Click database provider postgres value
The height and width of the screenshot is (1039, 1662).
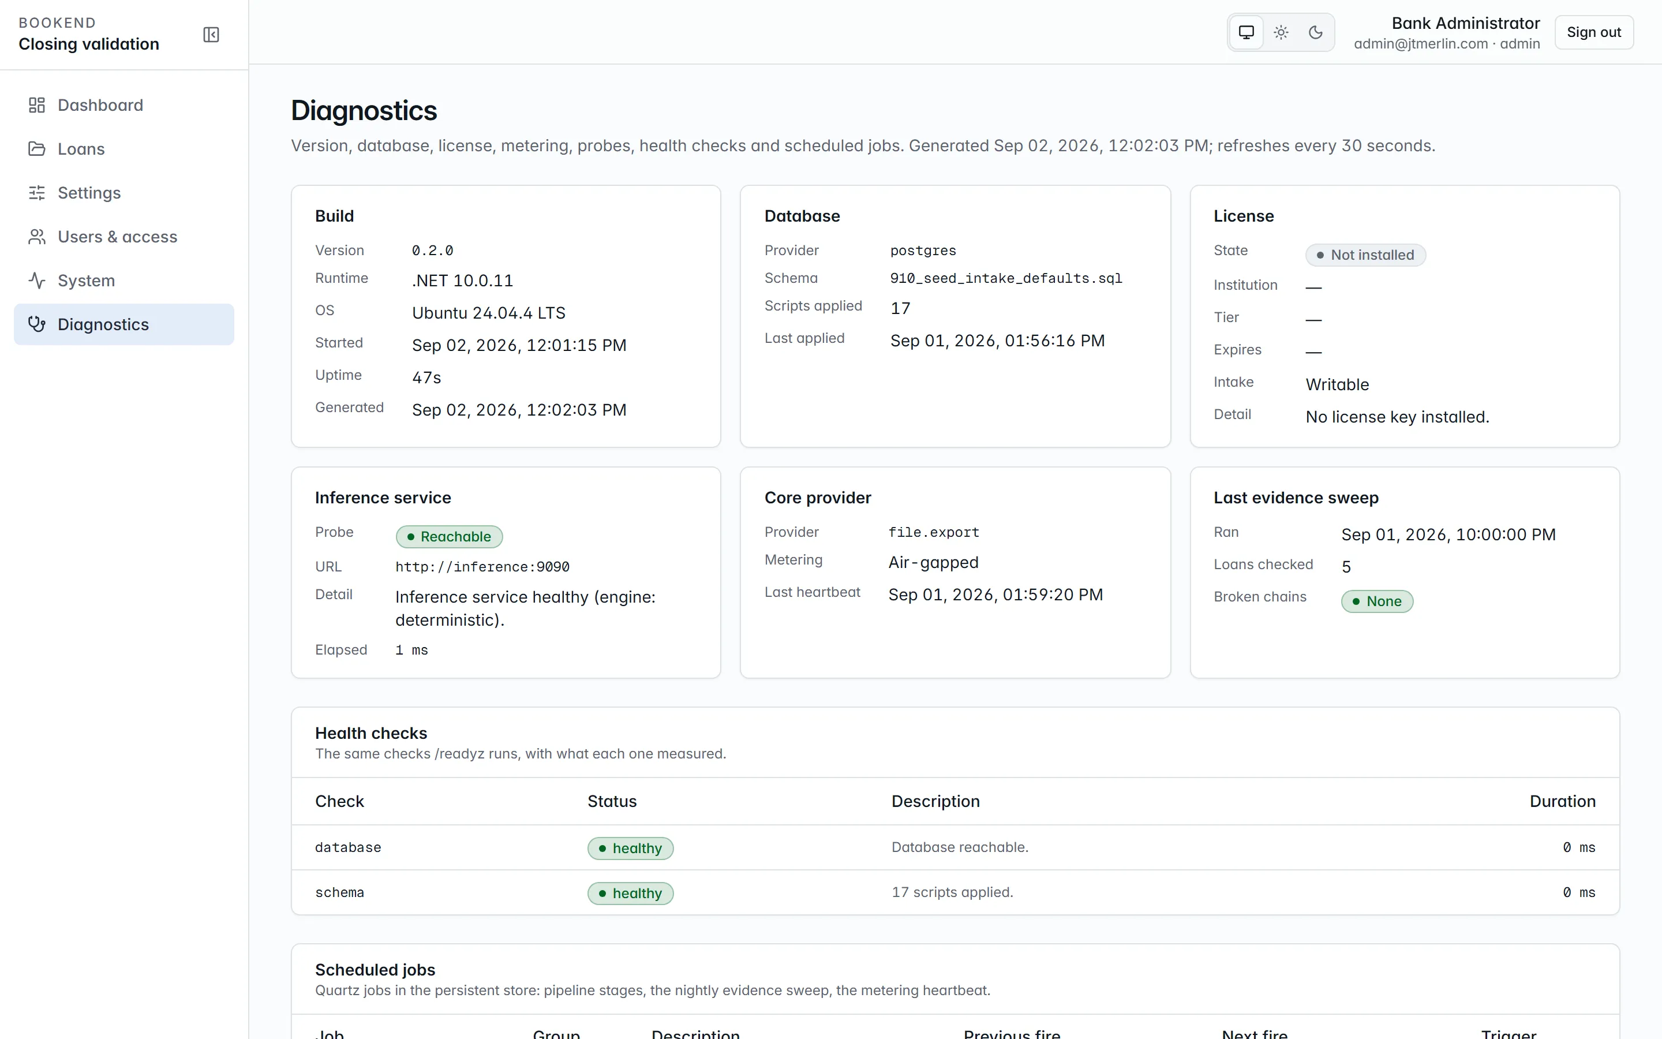click(x=923, y=251)
